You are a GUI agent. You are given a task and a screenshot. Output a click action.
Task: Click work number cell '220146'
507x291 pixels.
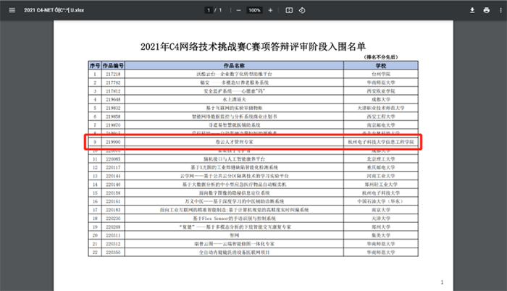[113, 185]
